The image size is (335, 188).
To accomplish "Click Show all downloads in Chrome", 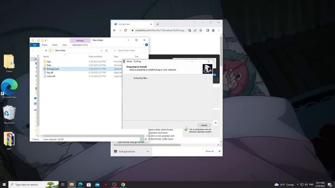I will coord(209,151).
